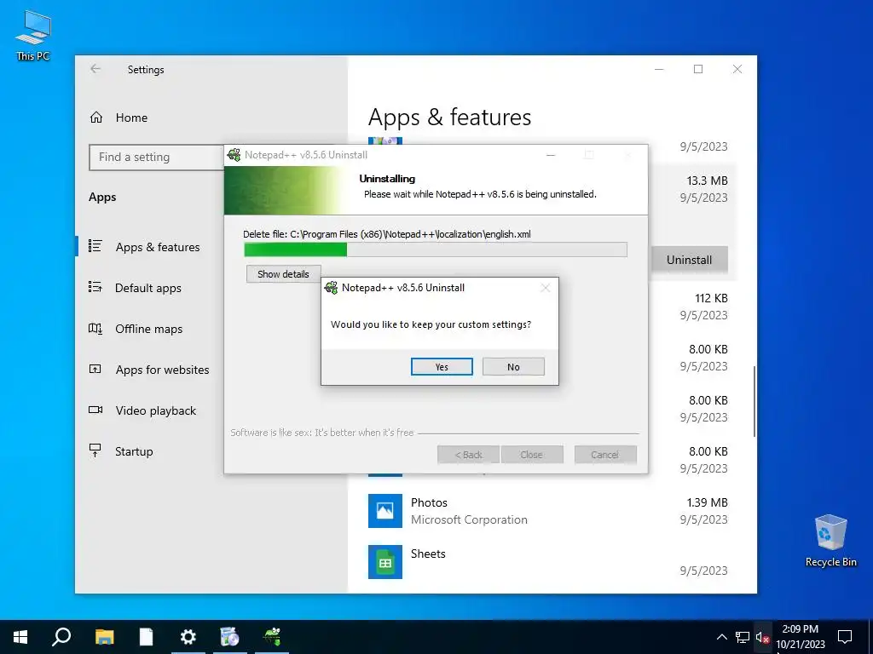Close the custom settings confirmation dialog
Viewport: 873px width, 654px height.
546,288
